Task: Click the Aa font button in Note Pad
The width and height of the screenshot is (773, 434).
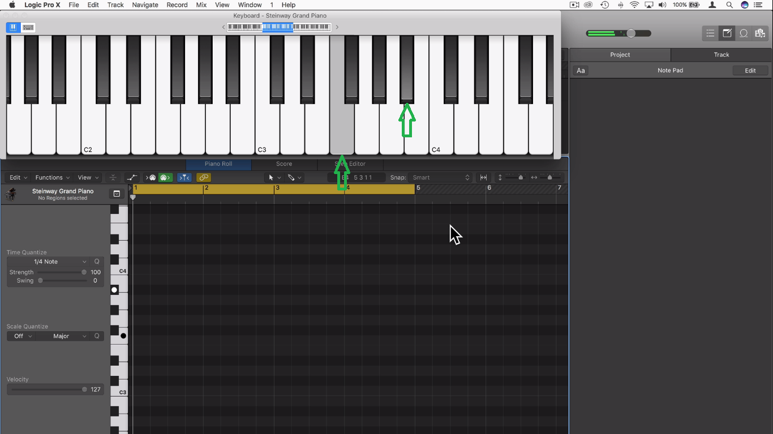Action: pos(581,71)
